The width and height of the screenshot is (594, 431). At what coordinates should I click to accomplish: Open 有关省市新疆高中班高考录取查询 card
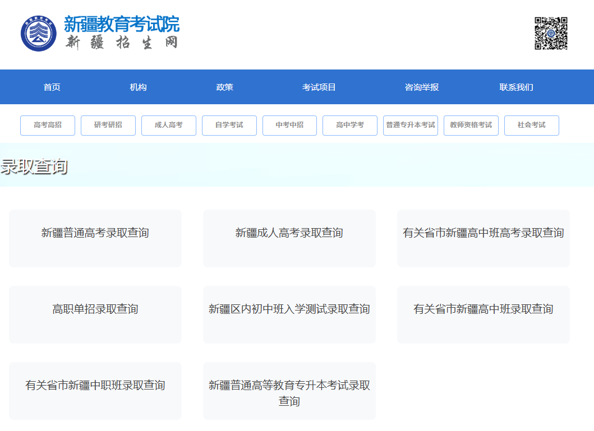484,238
